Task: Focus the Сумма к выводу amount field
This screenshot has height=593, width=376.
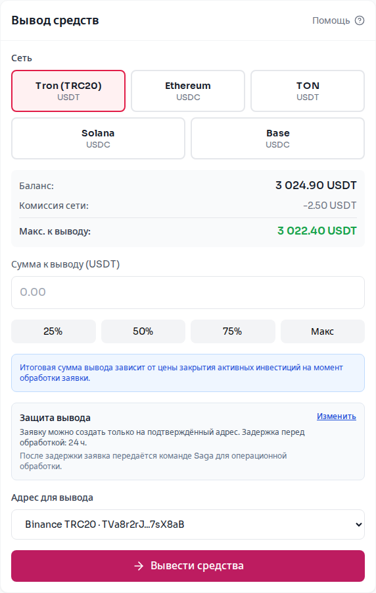Action: [188, 293]
